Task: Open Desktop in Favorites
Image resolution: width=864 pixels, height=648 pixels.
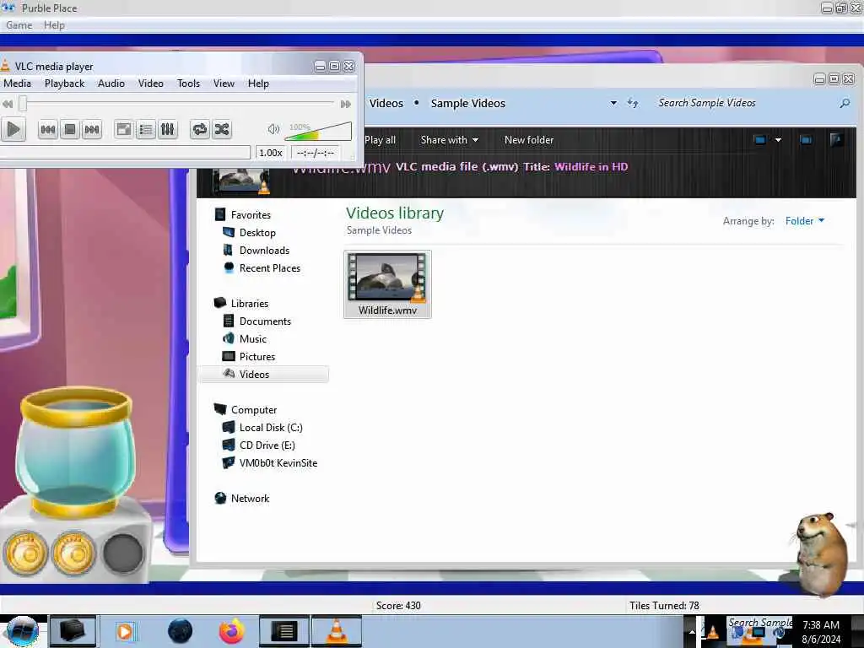Action: [x=257, y=233]
